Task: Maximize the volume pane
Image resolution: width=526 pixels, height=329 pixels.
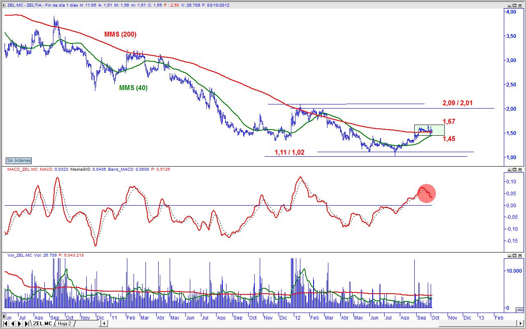Action: point(514,255)
